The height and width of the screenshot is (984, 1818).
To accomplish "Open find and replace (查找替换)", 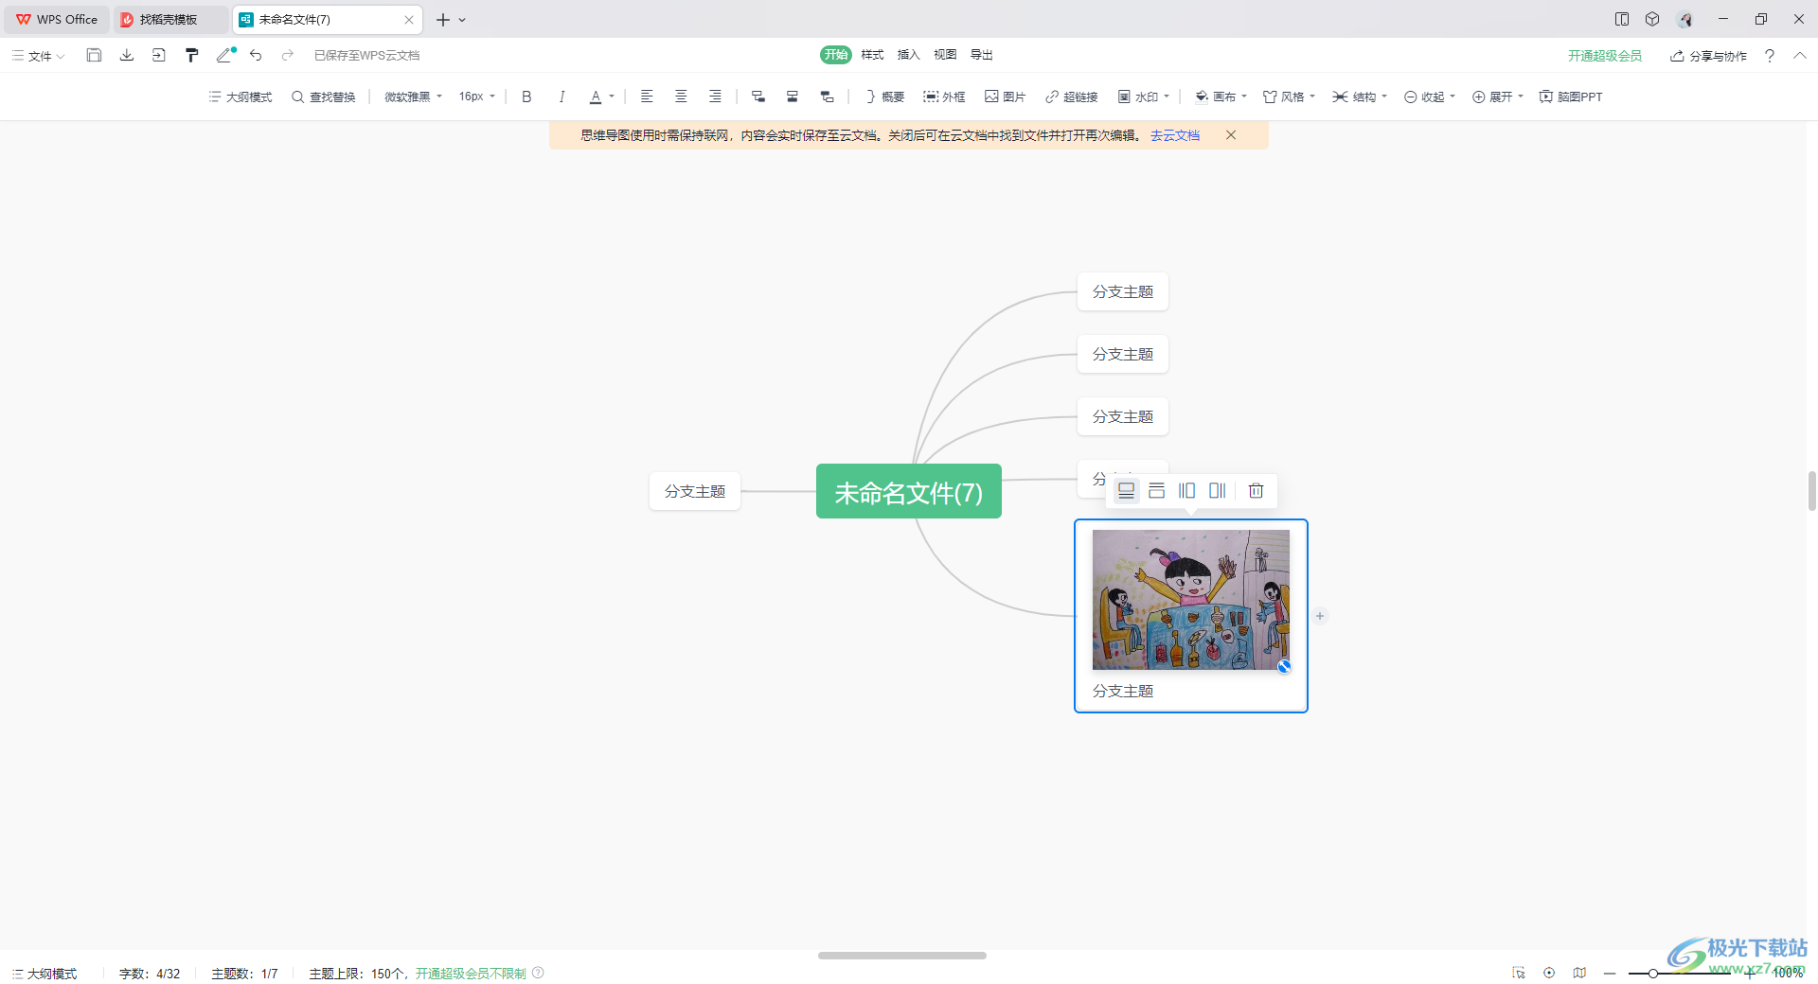I will tap(324, 97).
